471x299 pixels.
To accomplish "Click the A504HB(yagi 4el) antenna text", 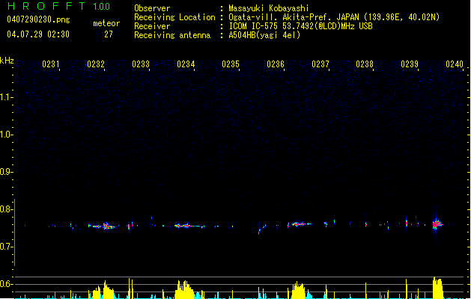I will coord(264,35).
